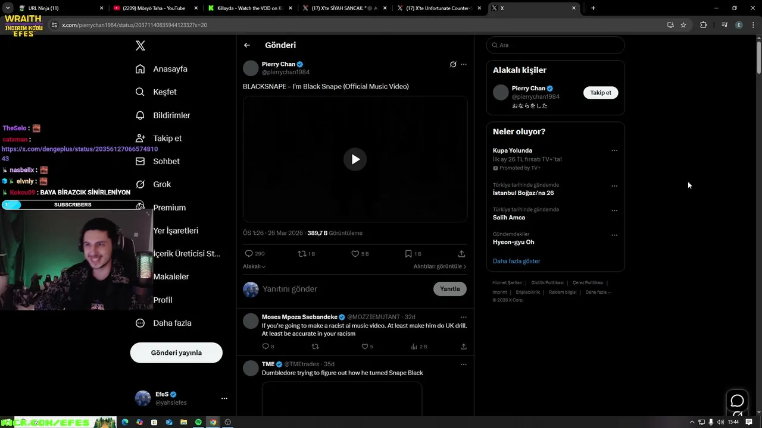Open the taskbar clock showing 15:44
The width and height of the screenshot is (762, 428).
(733, 422)
